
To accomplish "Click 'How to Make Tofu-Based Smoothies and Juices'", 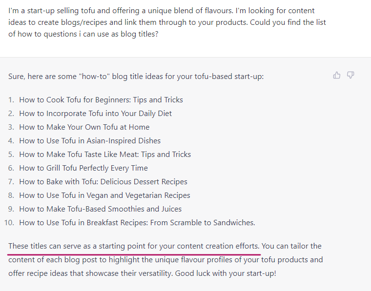I will coord(101,209).
